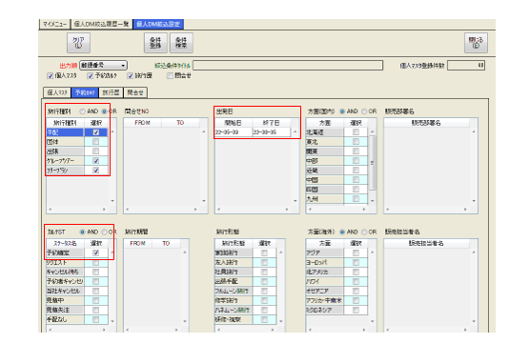This screenshot has width=529, height=343.
Task: Check the ハネムーン旅行 checkbox
Action: pos(264,310)
